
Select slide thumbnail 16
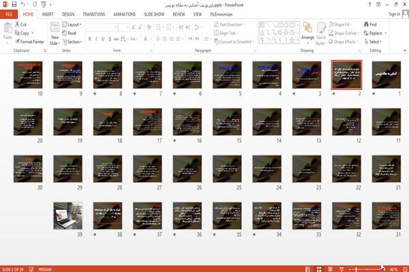(x=187, y=122)
